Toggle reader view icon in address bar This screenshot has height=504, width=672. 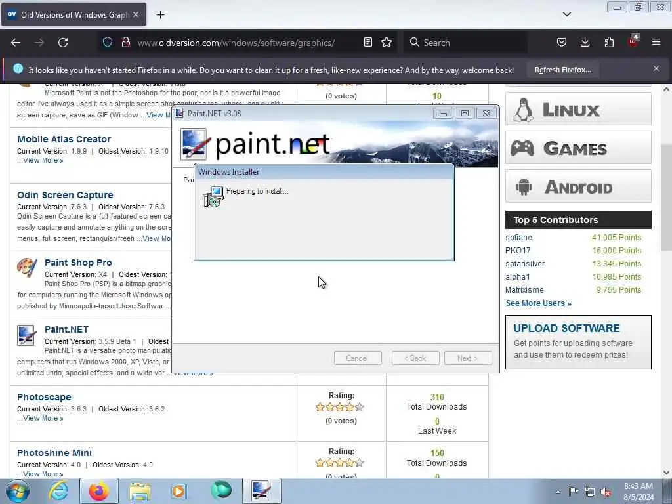367,43
